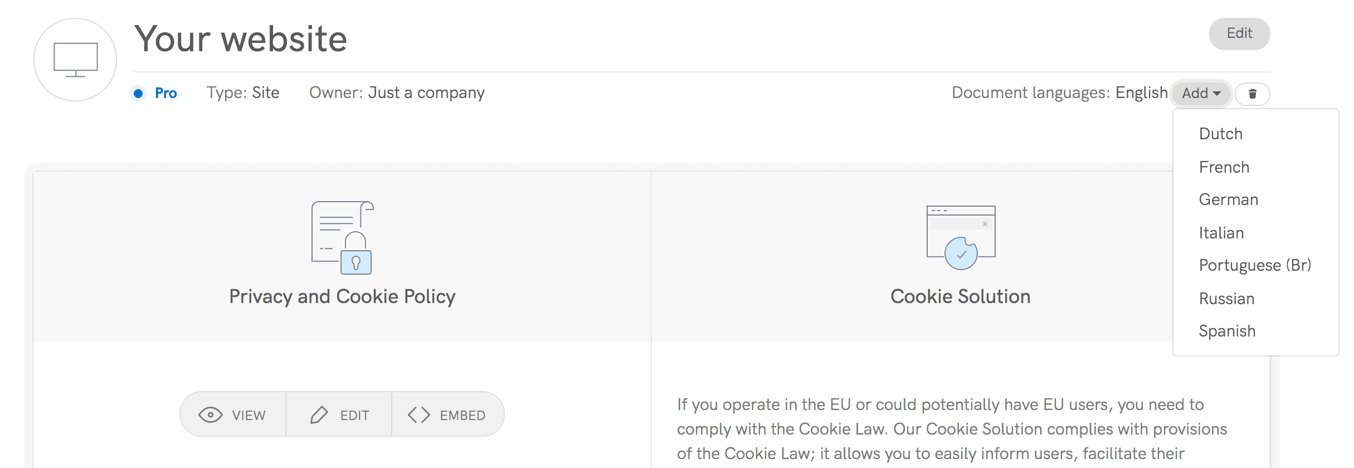Click the Cookie Solution heading

click(960, 296)
